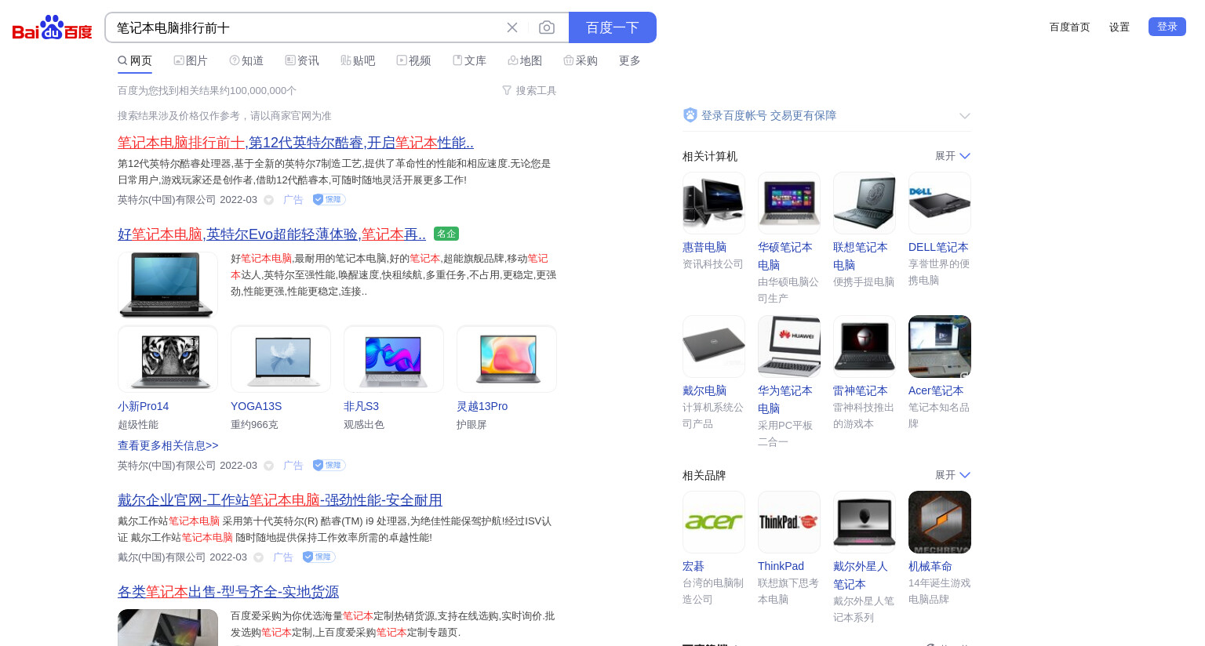Open 设置 menu

click(1119, 27)
